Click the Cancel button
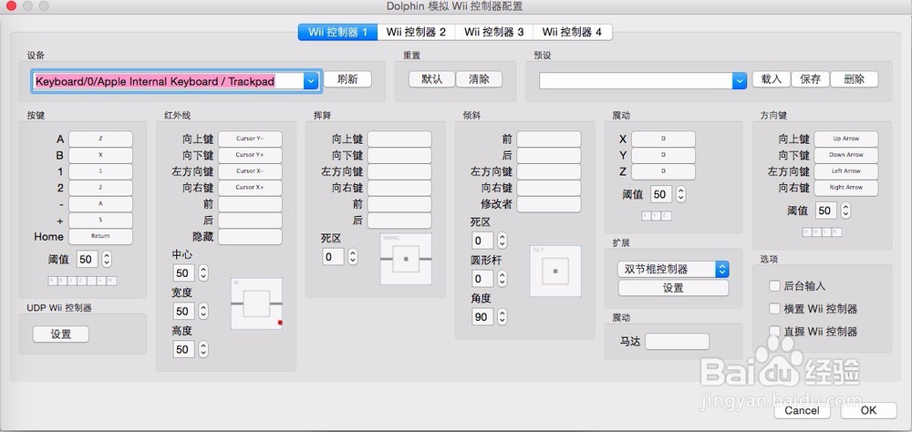Image resolution: width=912 pixels, height=432 pixels. [x=802, y=410]
